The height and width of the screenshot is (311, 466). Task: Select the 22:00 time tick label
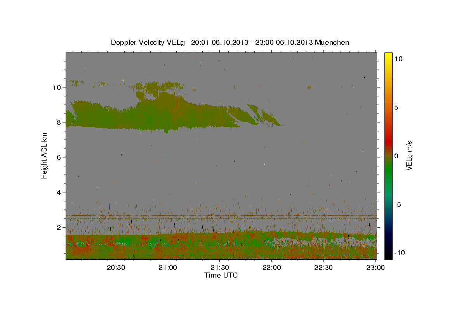271,267
